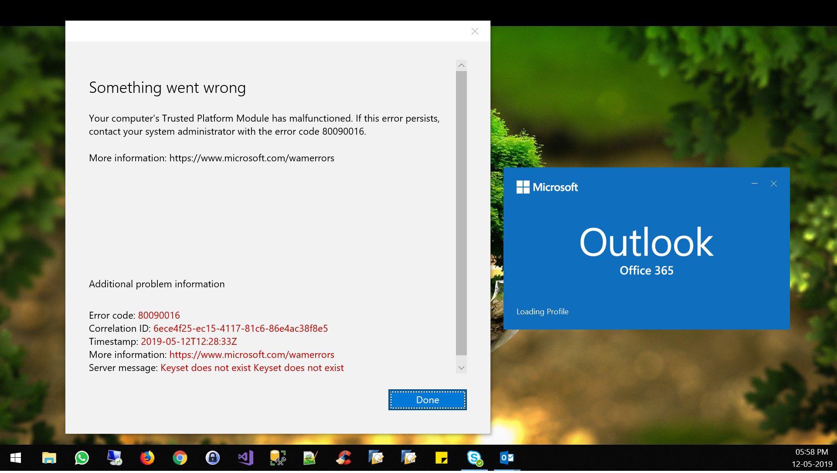Close the Outlook loading profile window
The height and width of the screenshot is (473, 837).
click(774, 183)
